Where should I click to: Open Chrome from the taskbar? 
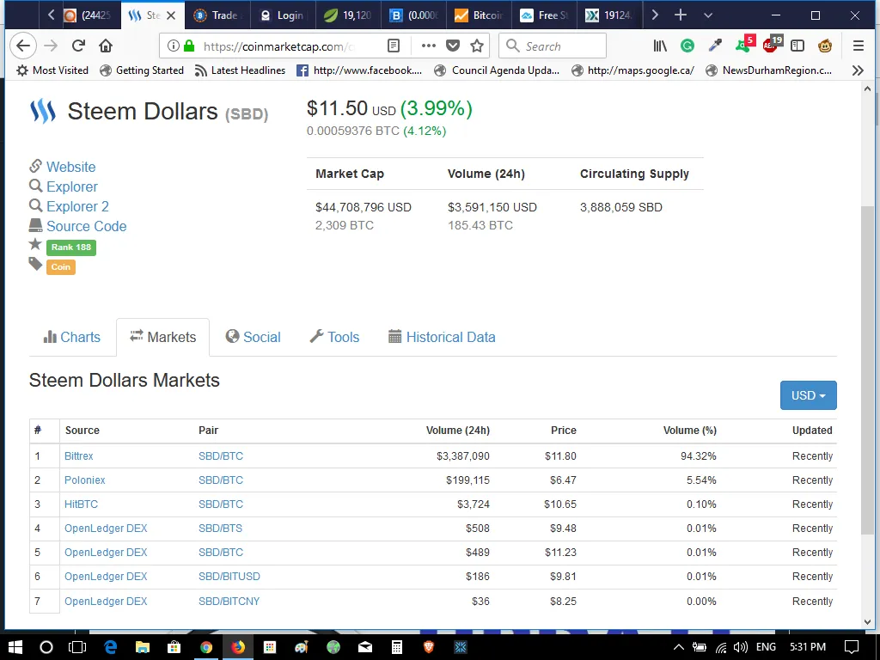coord(206,647)
